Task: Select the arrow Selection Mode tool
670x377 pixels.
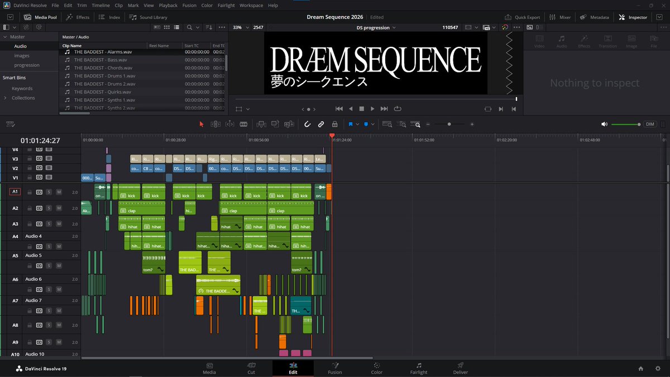Action: [x=202, y=124]
